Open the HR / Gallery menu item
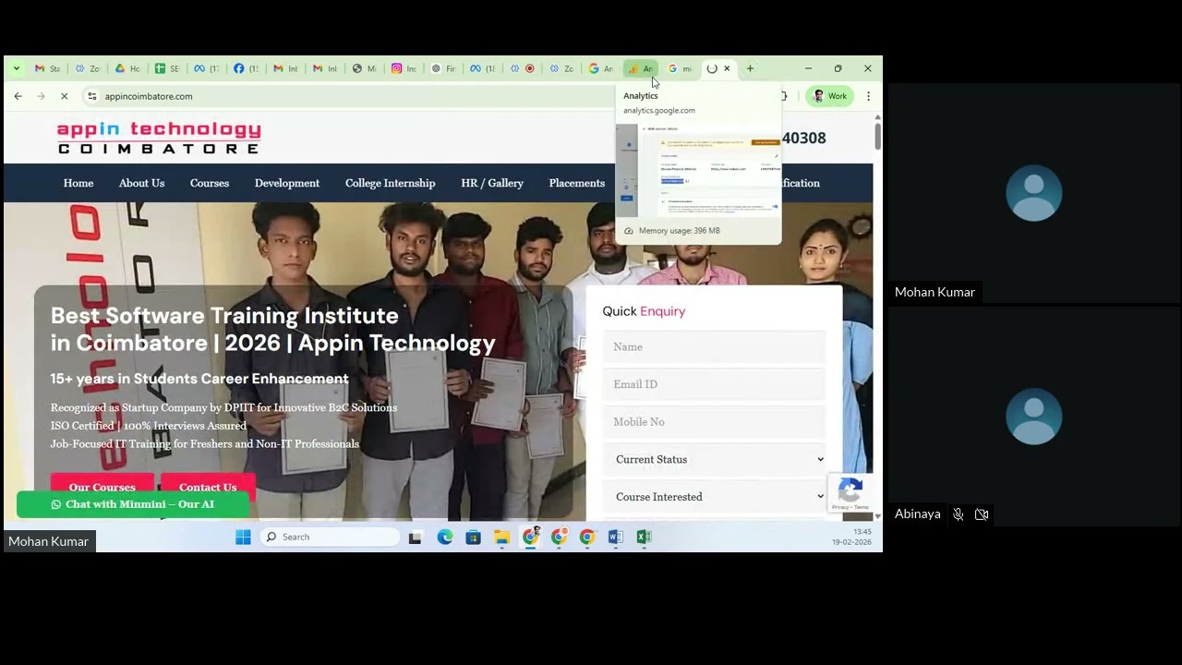The height and width of the screenshot is (665, 1182). click(492, 183)
